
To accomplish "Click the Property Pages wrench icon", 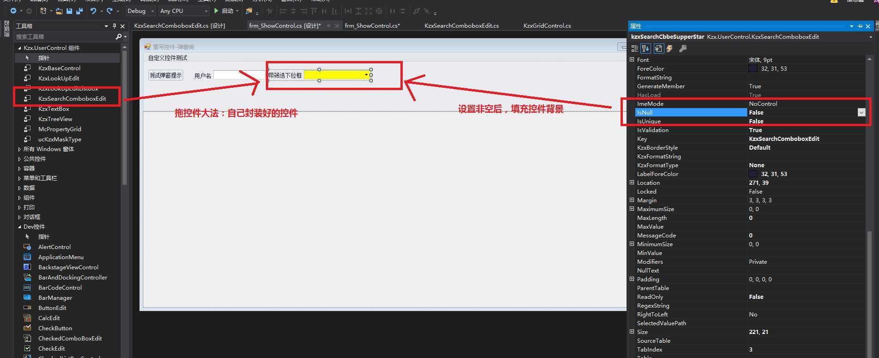I will click(x=682, y=49).
